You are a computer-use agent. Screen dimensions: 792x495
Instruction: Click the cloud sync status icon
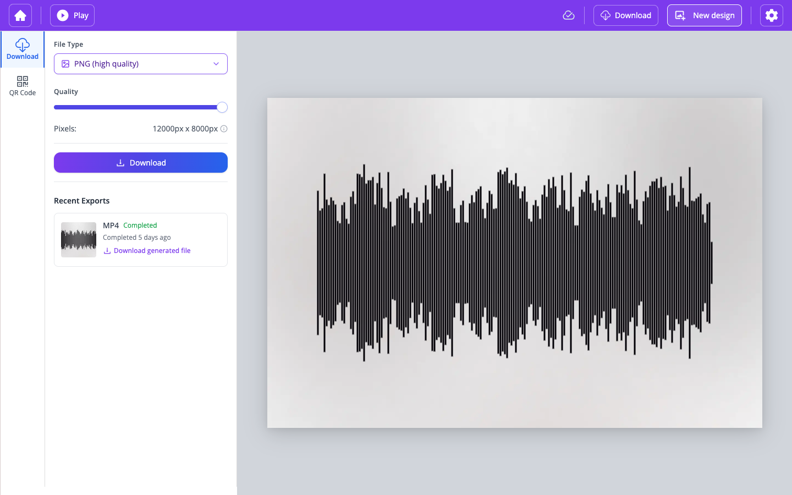click(568, 15)
